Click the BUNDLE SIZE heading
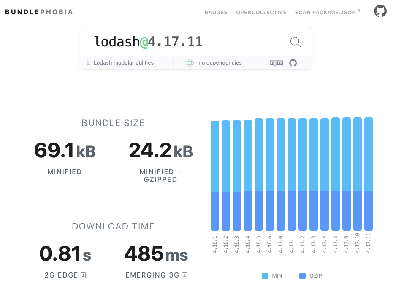 point(113,123)
